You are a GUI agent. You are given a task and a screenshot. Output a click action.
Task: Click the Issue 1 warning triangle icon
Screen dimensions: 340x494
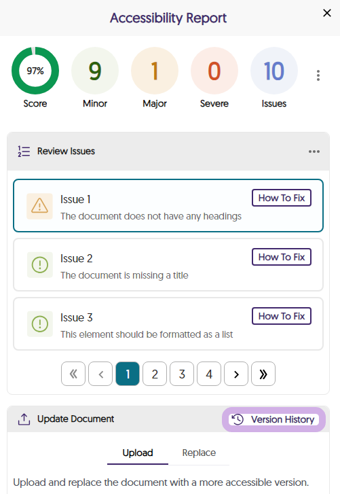(39, 206)
